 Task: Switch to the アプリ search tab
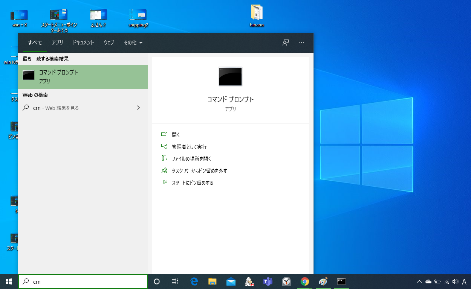[x=57, y=43]
